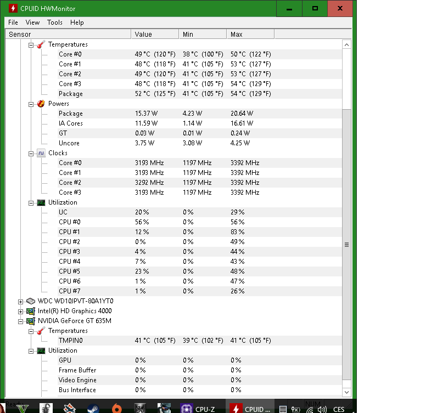Click the hard drive icon for WDC WD10JPVT

(x=31, y=301)
